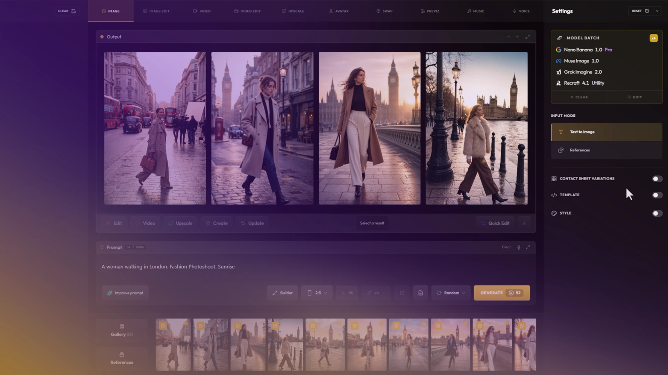Click the plus icon in the Output header

point(517,37)
